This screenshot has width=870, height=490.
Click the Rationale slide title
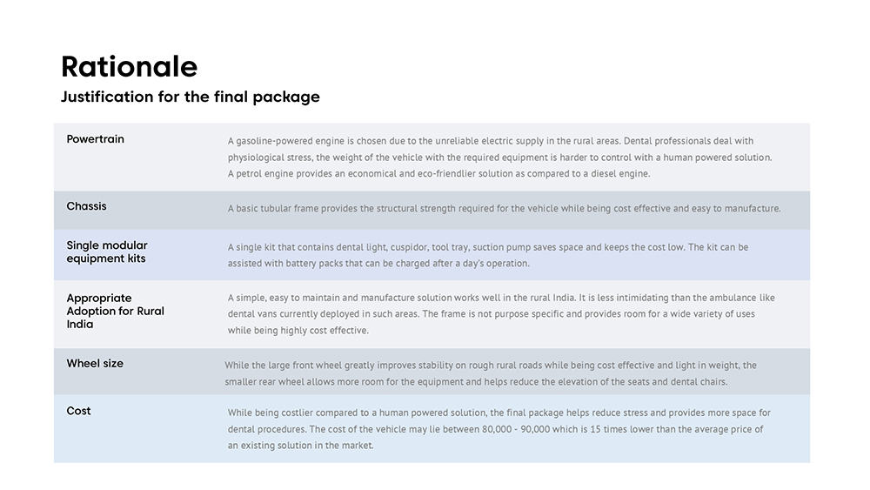pyautogui.click(x=129, y=67)
